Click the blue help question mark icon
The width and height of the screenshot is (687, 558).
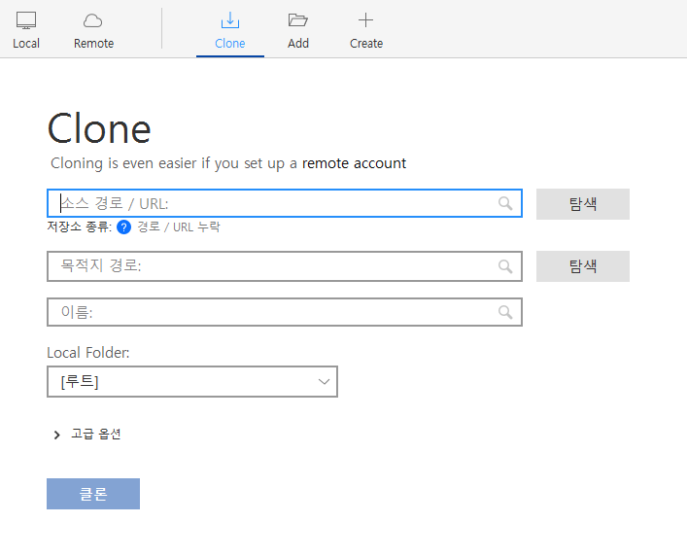point(123,227)
